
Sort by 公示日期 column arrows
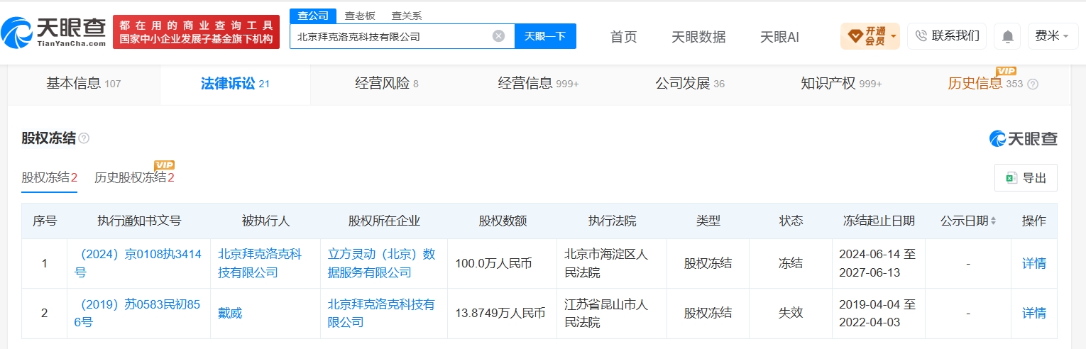click(993, 221)
